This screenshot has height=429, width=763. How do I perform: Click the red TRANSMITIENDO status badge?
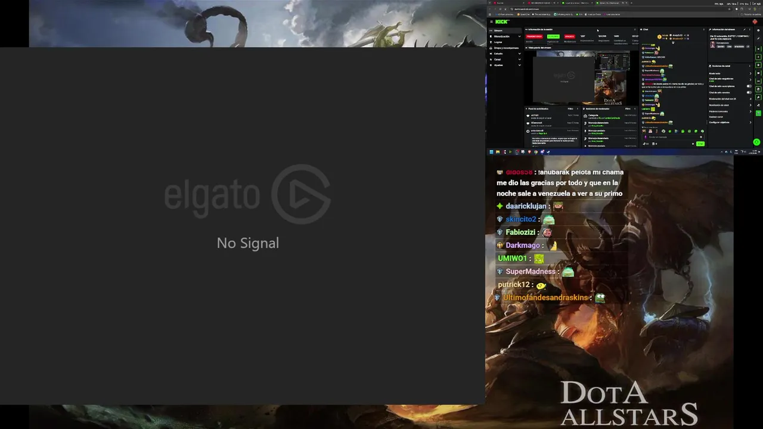[534, 36]
